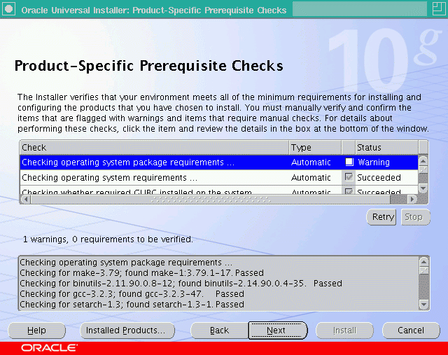
Task: Select row 'Checking operating system requirements ...'
Action: coord(219,178)
